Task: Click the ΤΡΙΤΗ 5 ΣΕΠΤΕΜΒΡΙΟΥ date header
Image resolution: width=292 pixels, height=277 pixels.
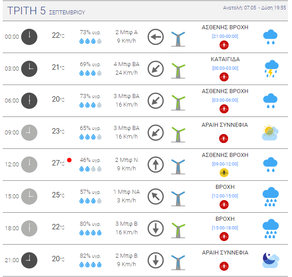Action: coord(46,11)
